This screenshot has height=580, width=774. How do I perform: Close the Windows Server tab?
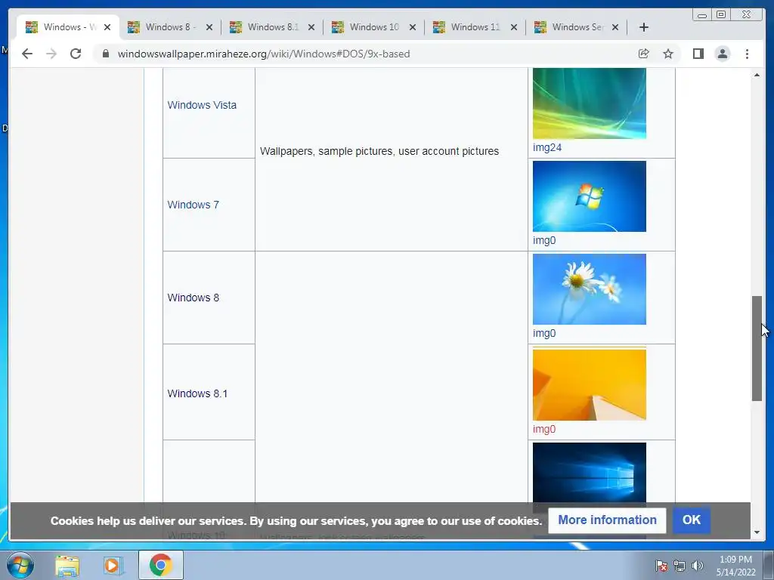click(615, 27)
